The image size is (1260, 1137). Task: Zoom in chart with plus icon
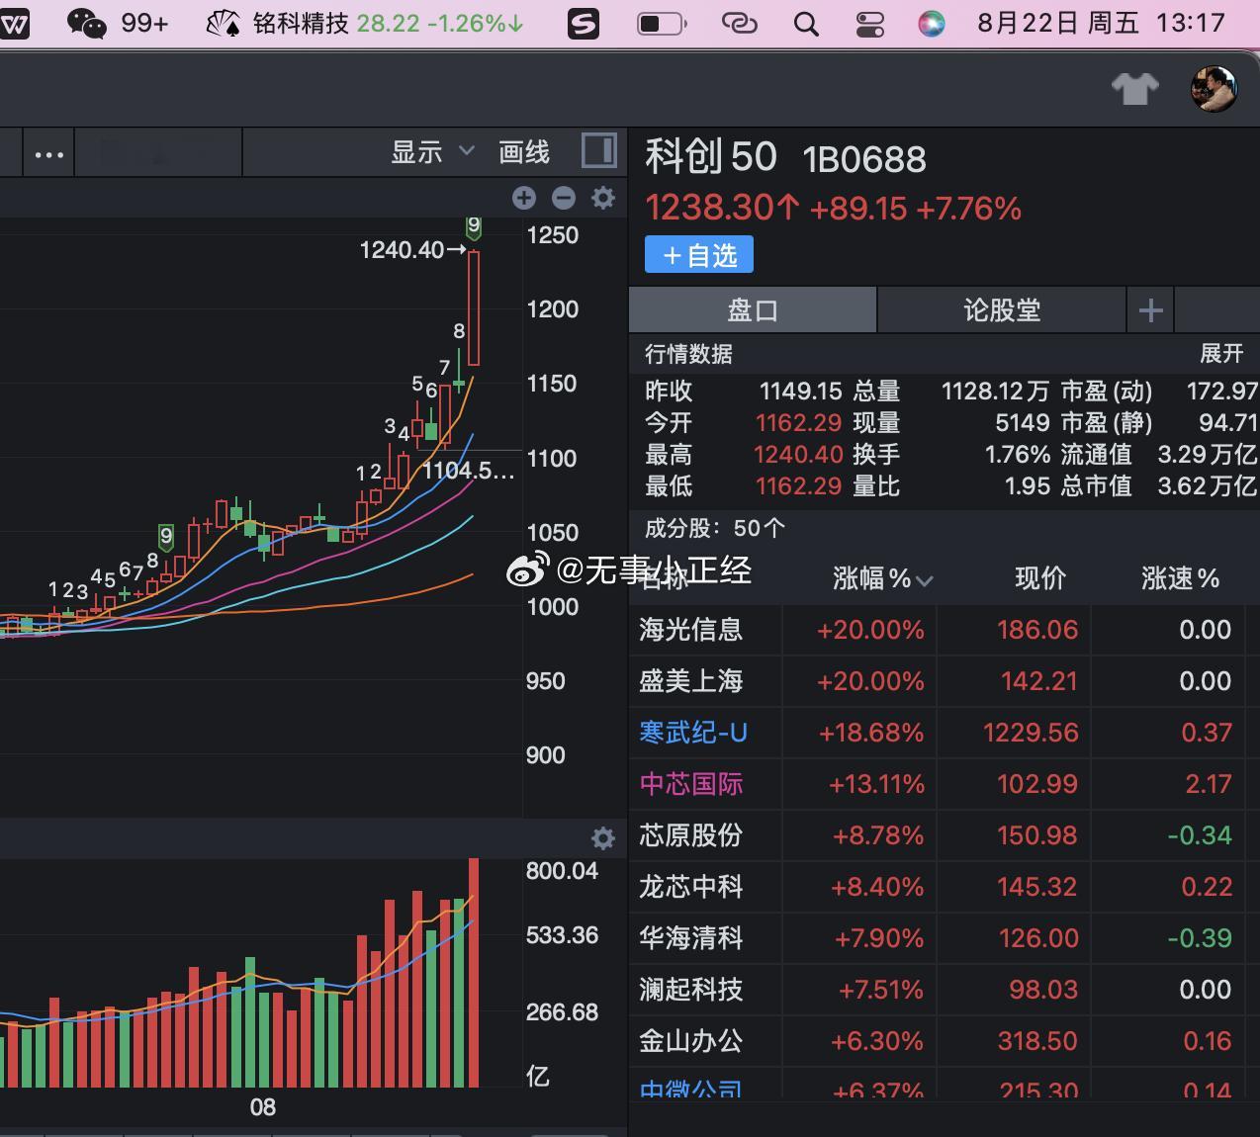click(x=524, y=198)
